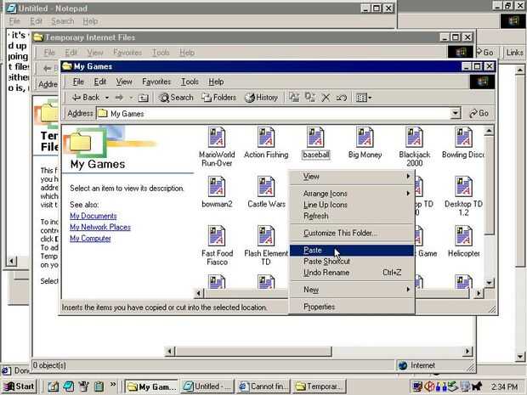Screen dimensions: 527x395
Task: Click the My Games address field
Action: tap(278, 114)
